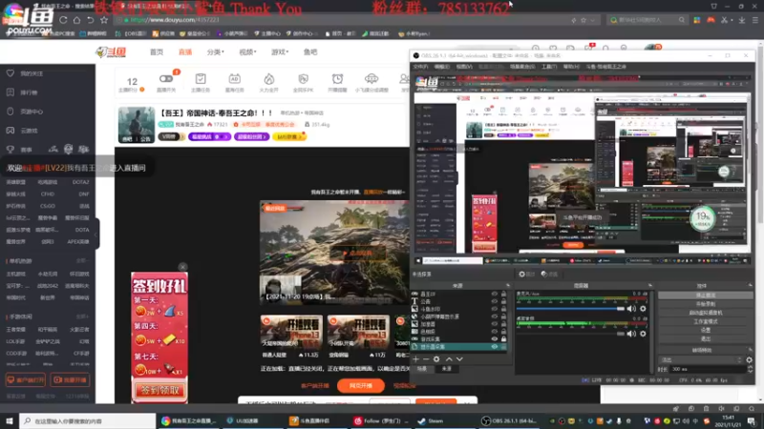Click the browser address bar with douyu.com URL
Screen dimensions: 764x429
click(341, 20)
